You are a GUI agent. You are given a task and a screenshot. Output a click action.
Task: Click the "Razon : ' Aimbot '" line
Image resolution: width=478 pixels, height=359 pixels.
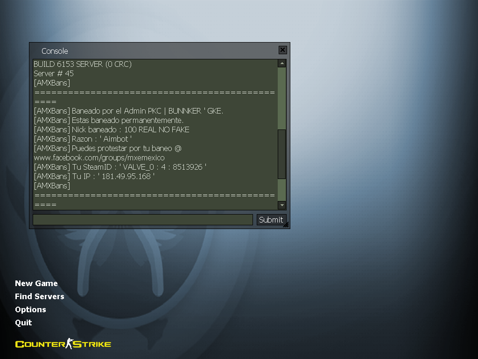[83, 139]
